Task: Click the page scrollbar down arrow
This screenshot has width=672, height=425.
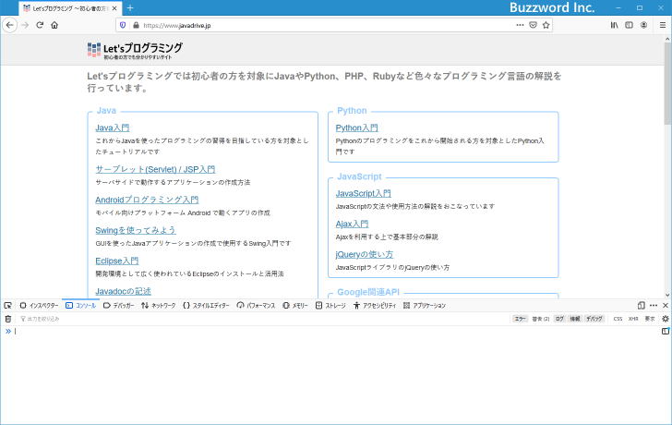Action: tap(667, 295)
